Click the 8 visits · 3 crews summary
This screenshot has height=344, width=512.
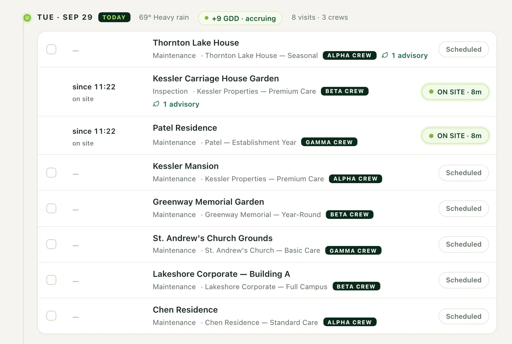[320, 17]
